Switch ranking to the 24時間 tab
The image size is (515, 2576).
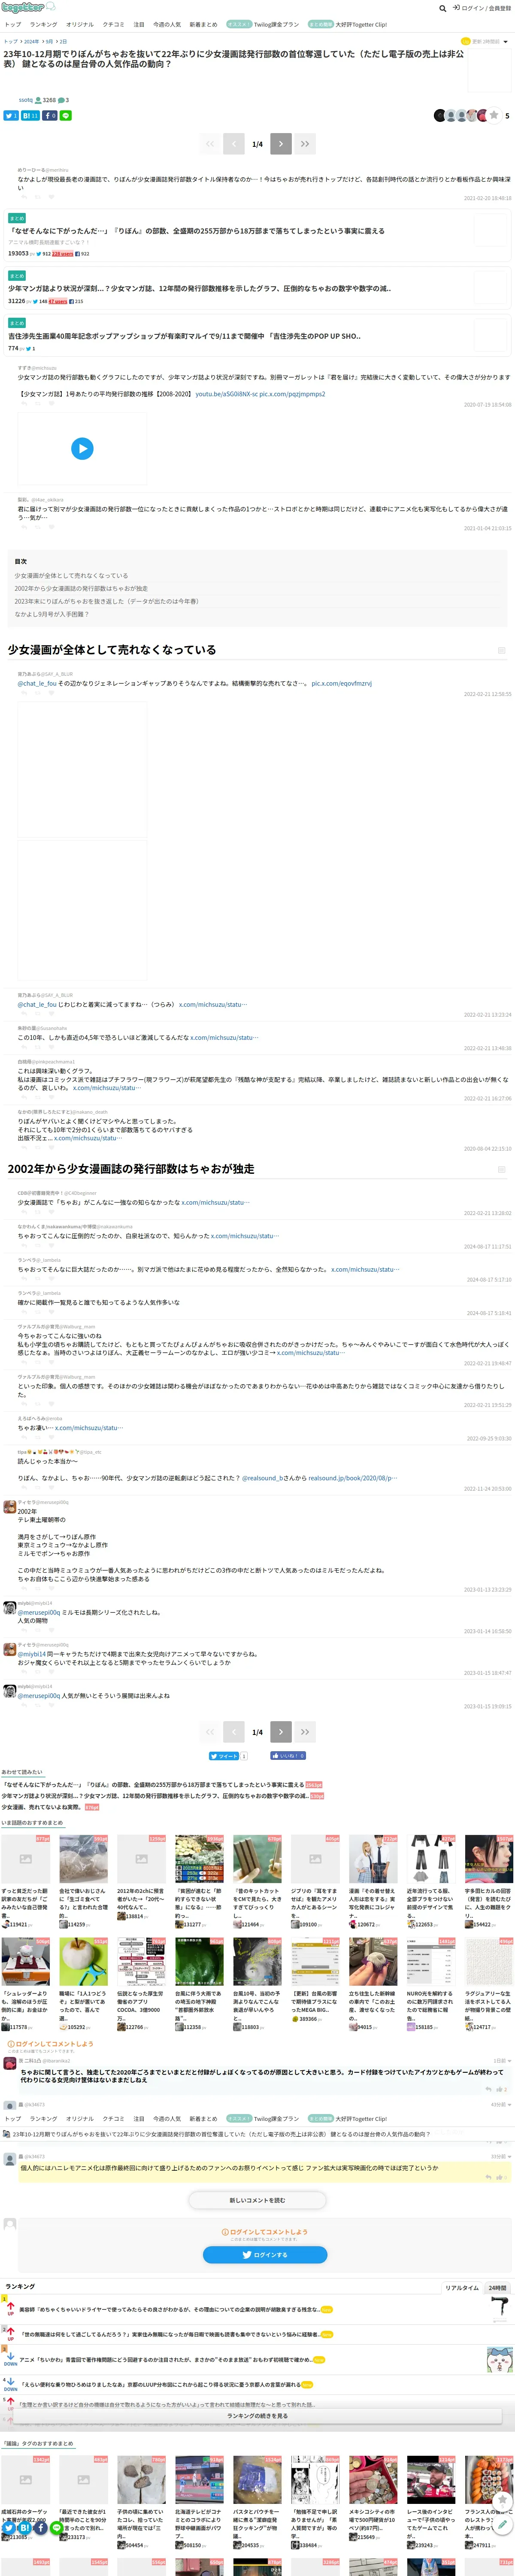pyautogui.click(x=497, y=2287)
